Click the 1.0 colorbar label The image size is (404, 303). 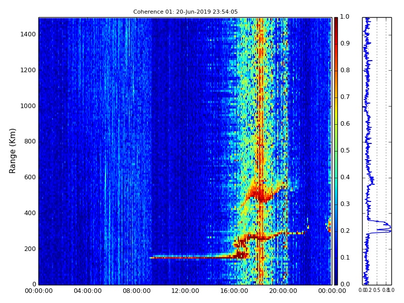point(345,17)
